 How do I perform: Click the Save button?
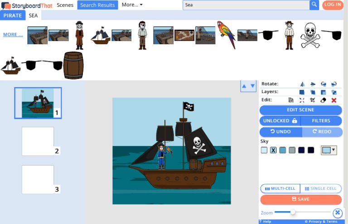[301, 199]
